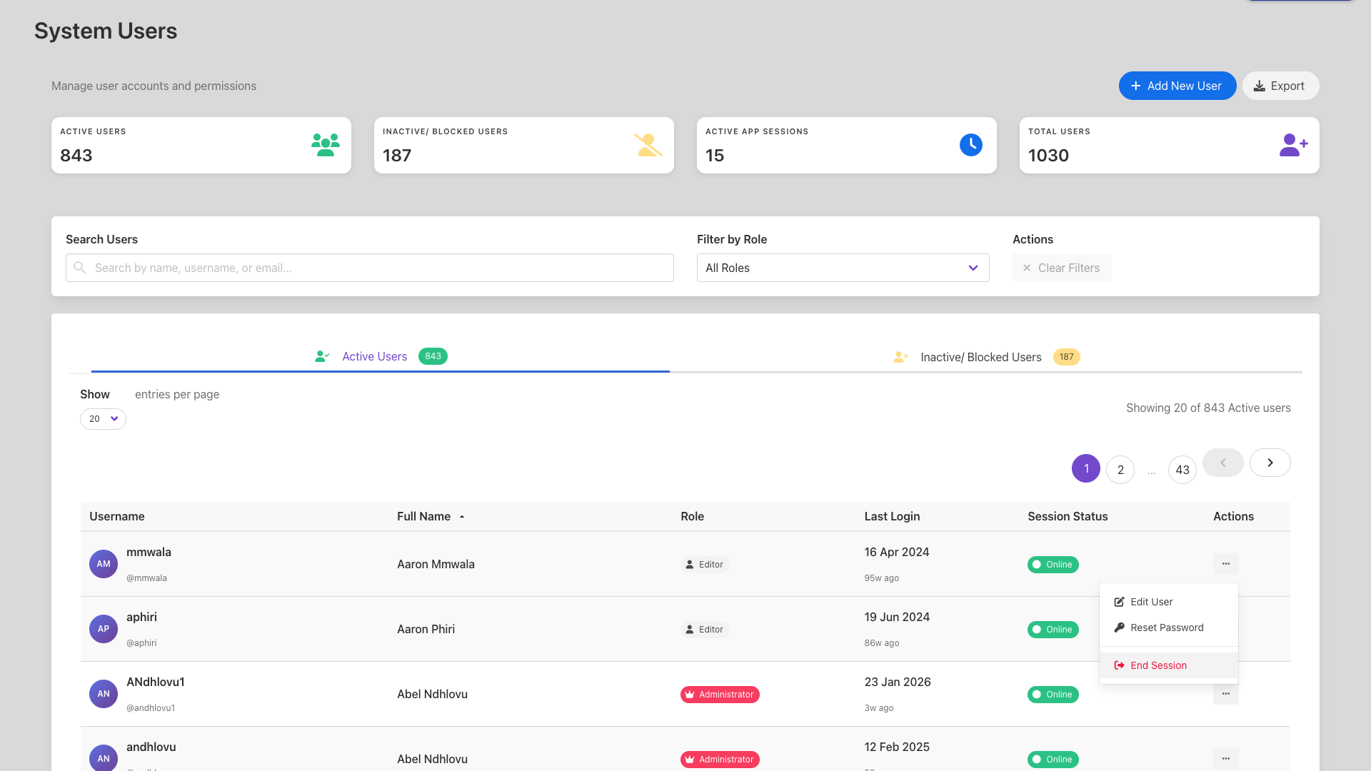Sort by the Full Name column header
The height and width of the screenshot is (771, 1371).
point(424,516)
